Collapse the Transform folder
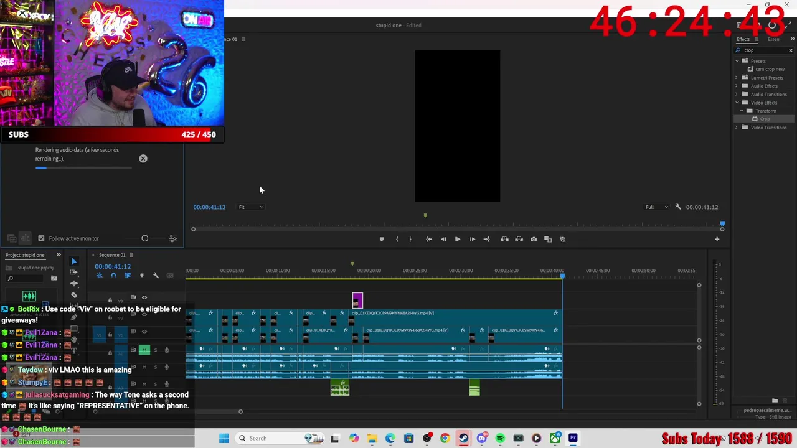 coord(742,111)
